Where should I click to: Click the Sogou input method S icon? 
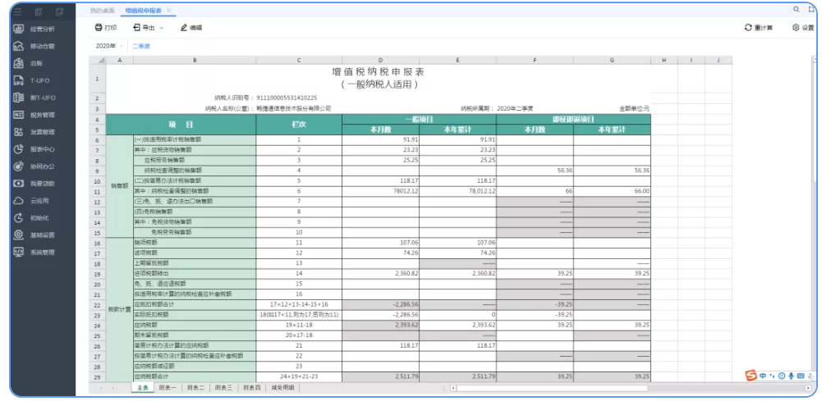751,376
